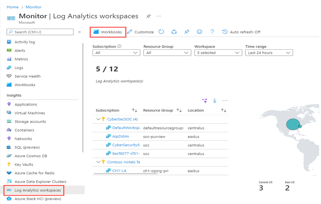Open help with the question mark icon

(212, 32)
